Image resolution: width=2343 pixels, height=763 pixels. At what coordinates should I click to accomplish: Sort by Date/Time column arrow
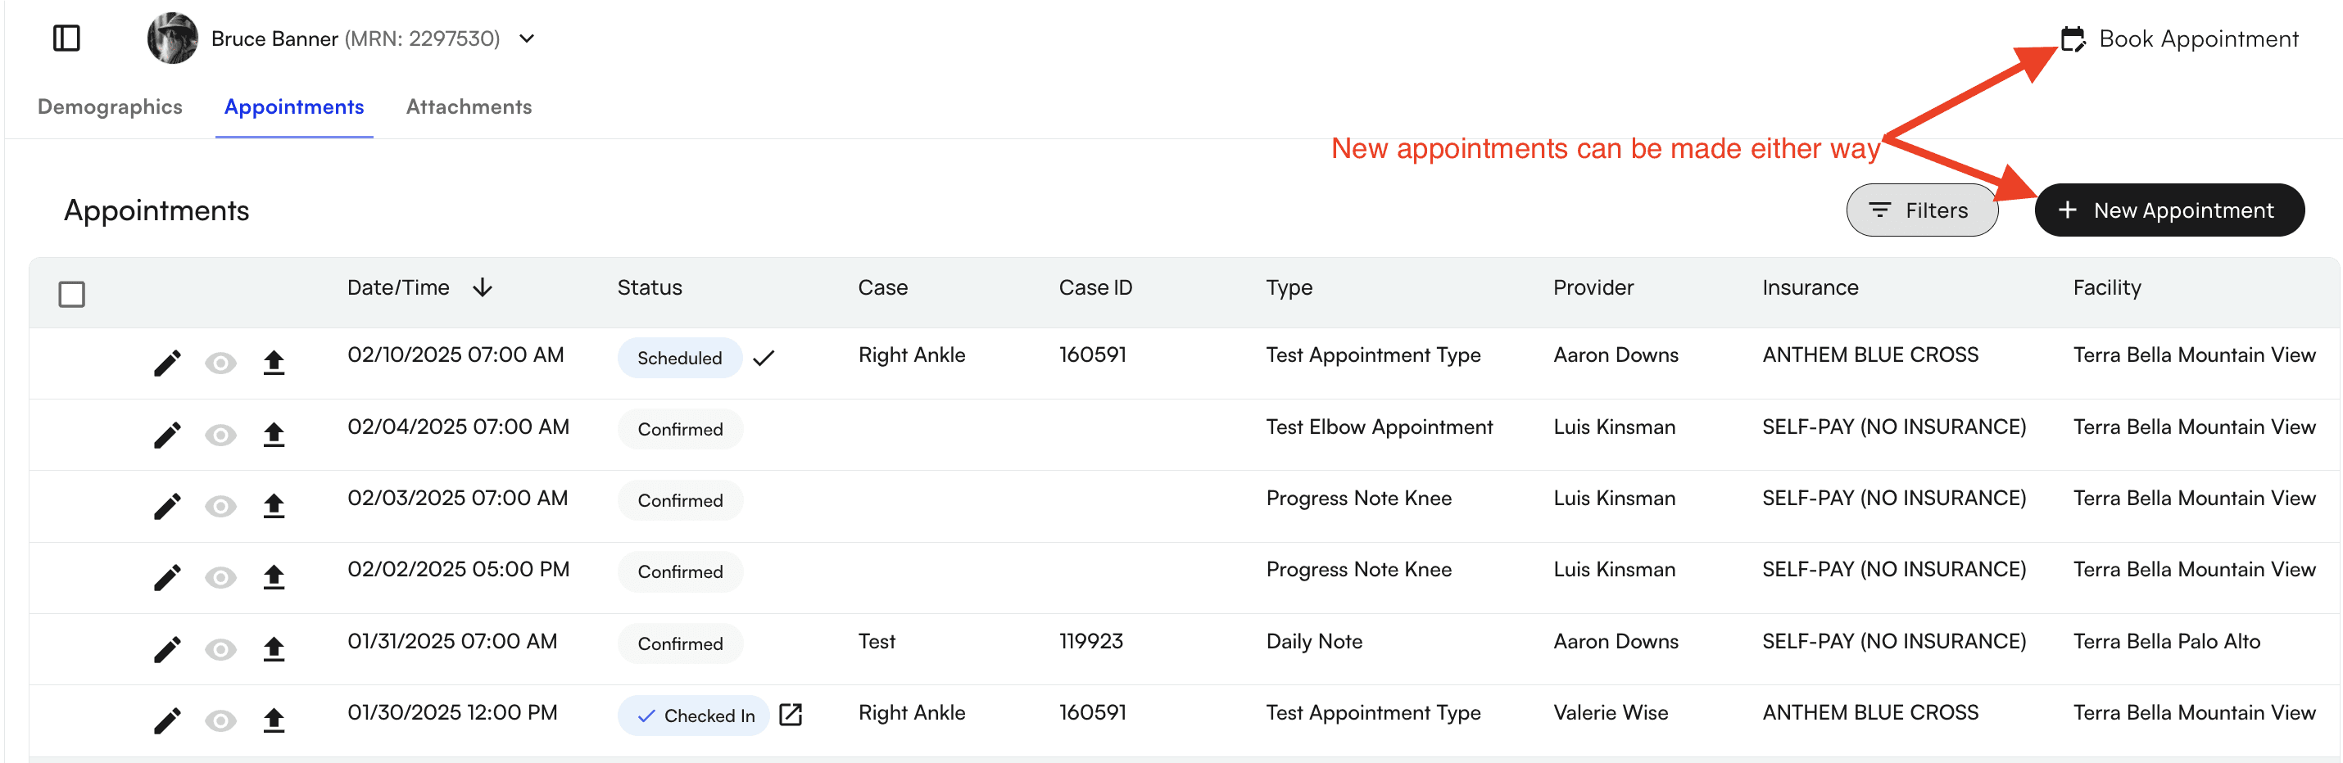(482, 288)
